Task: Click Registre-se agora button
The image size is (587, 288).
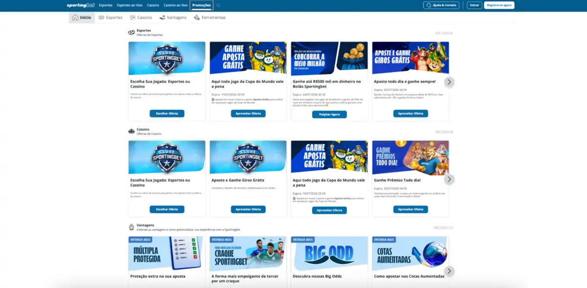Action: click(499, 5)
